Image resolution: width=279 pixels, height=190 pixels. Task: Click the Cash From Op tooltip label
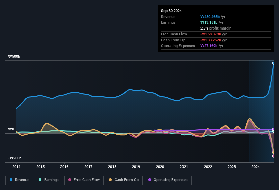[x=173, y=40]
